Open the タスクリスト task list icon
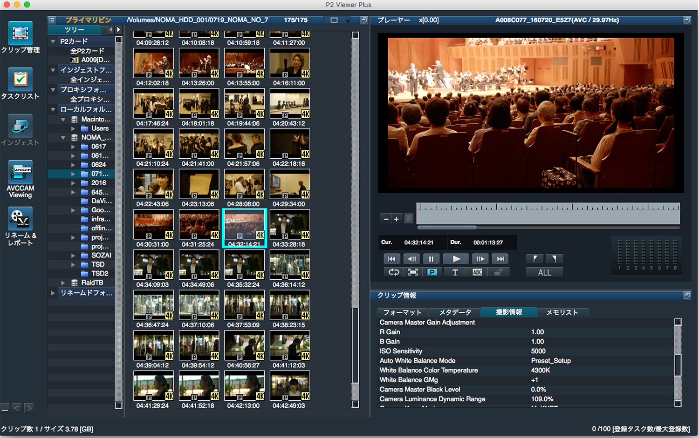The height and width of the screenshot is (438, 699). pos(20,80)
